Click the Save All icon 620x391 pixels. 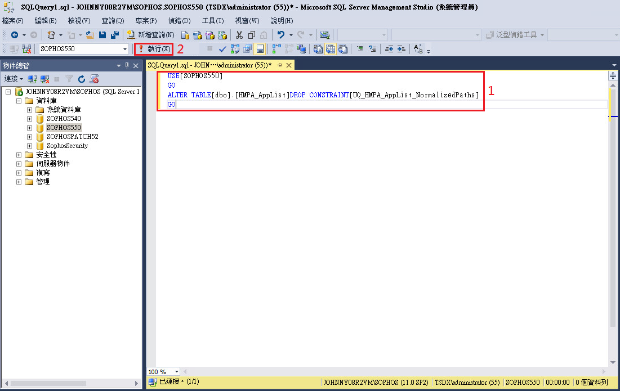(x=115, y=35)
